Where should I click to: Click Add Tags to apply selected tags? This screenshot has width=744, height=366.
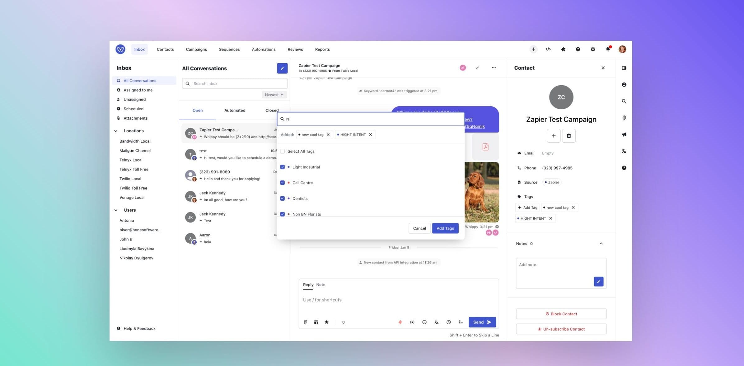[445, 228]
